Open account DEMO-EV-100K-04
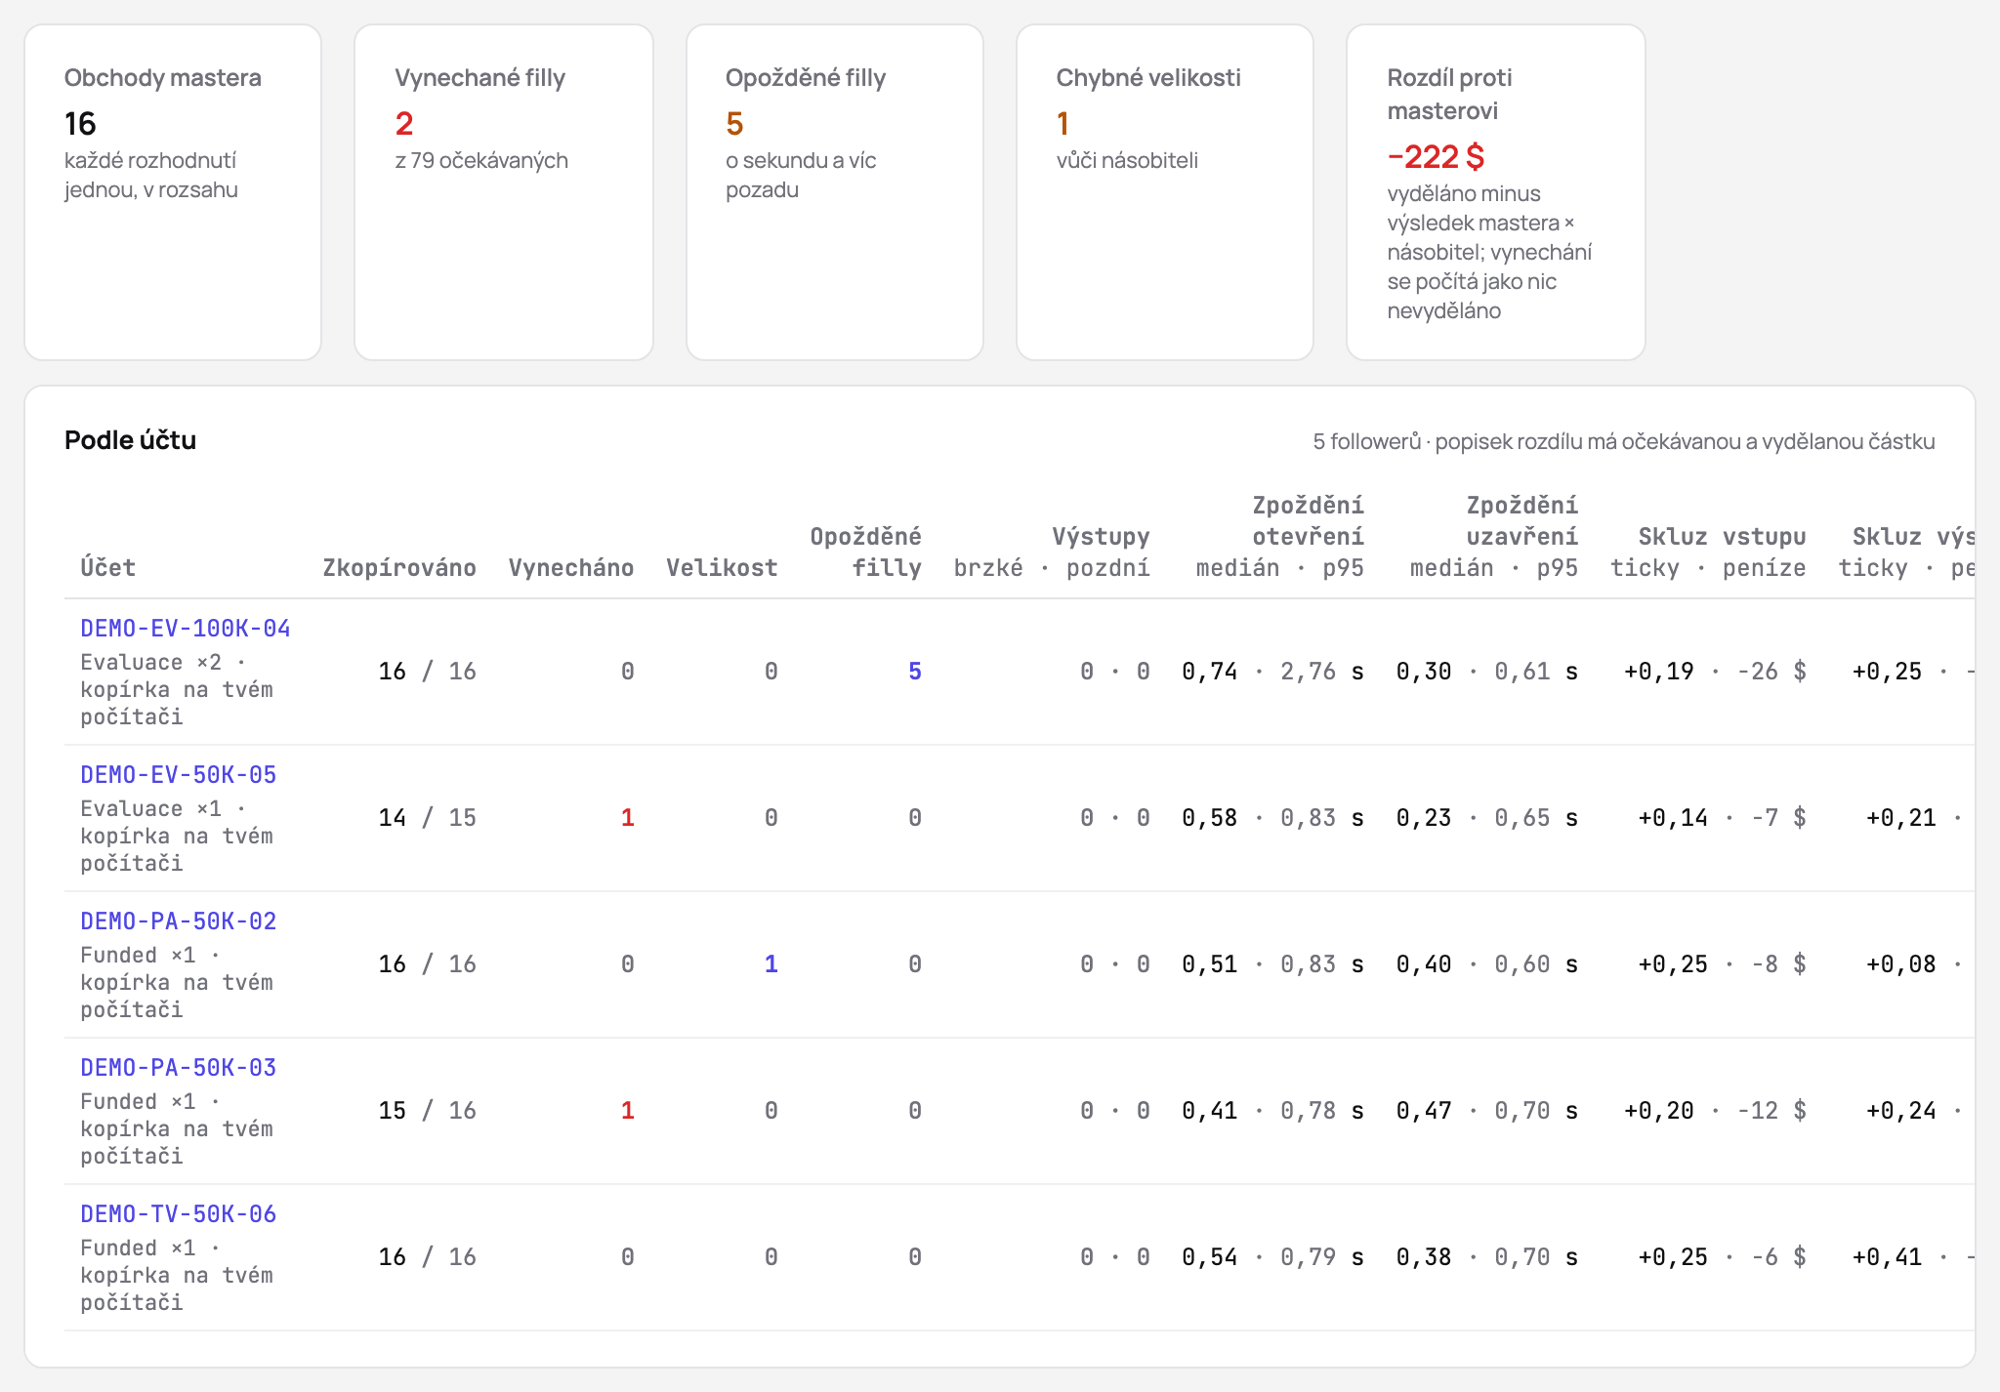This screenshot has width=2000, height=1392. (x=186, y=629)
